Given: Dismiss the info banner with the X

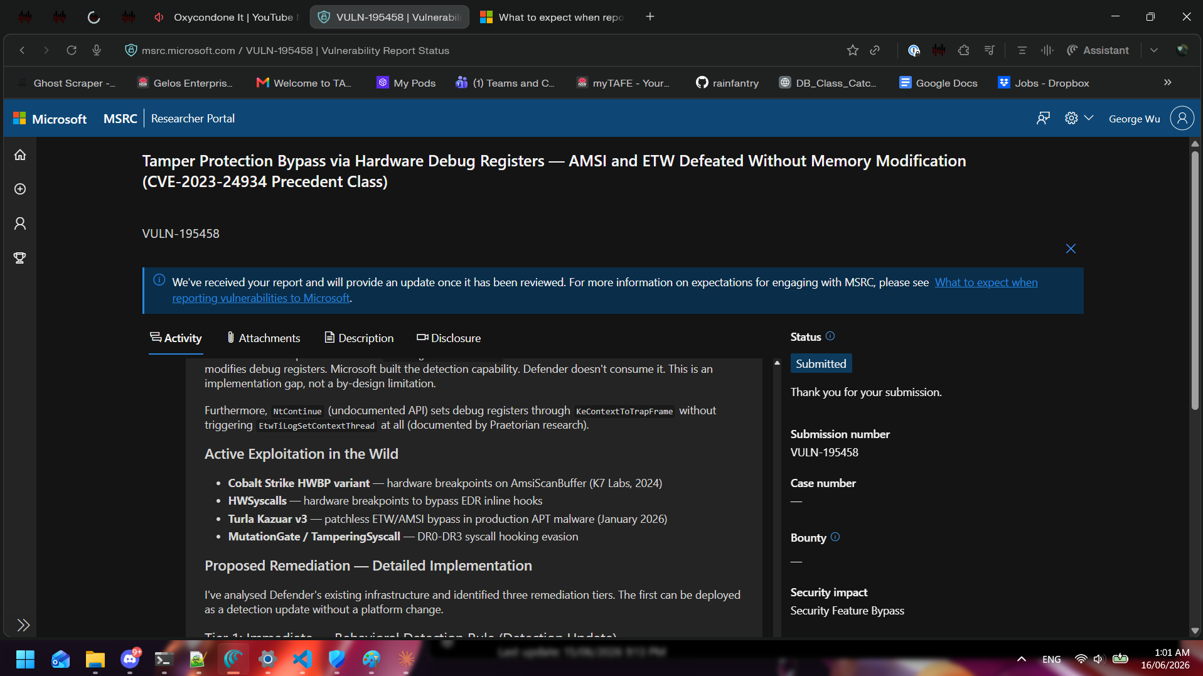Looking at the screenshot, I should coord(1071,249).
